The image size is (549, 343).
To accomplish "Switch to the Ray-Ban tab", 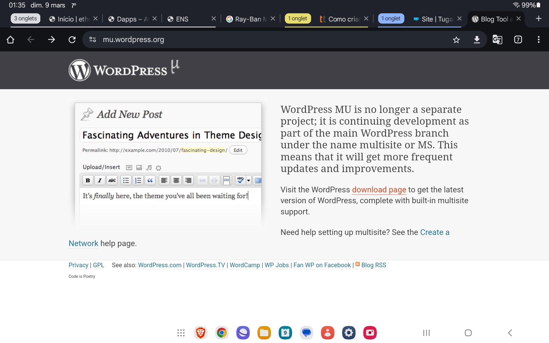I will click(x=247, y=19).
